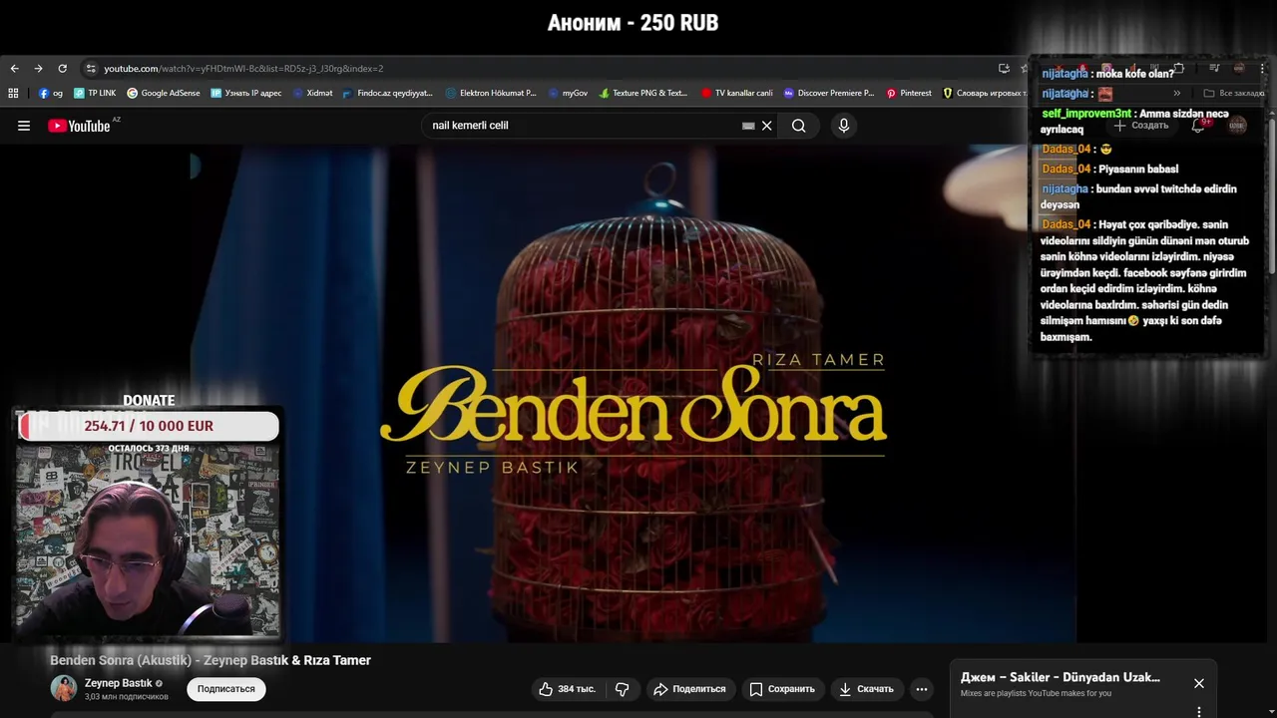
Task: Open the Facebook 'og' bookmark
Action: 51,93
